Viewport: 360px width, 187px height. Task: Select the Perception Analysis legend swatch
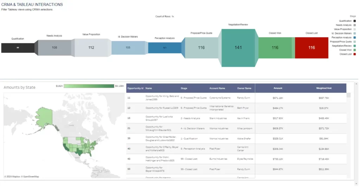(354, 38)
